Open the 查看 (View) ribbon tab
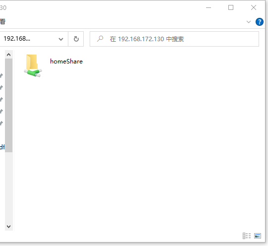Screen dimensions: 268x246 (3, 21)
